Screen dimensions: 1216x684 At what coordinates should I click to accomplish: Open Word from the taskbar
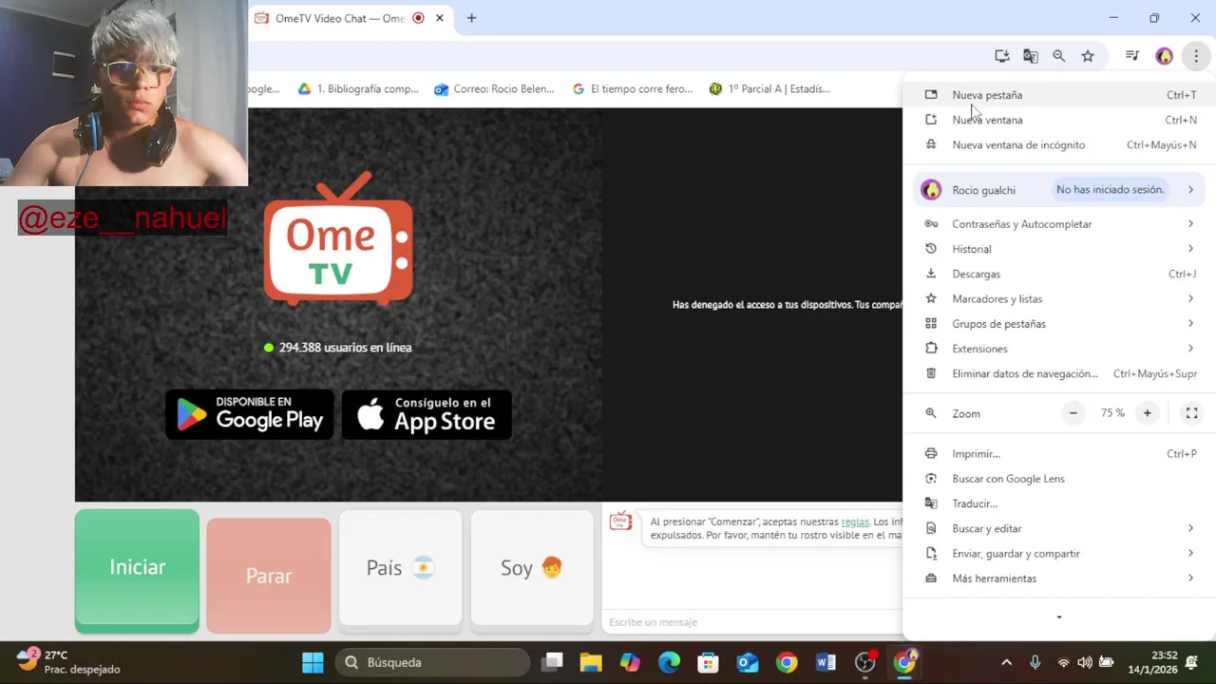click(825, 662)
